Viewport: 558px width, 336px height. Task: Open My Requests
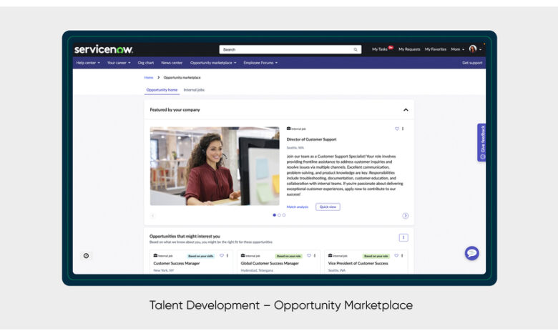click(x=409, y=49)
